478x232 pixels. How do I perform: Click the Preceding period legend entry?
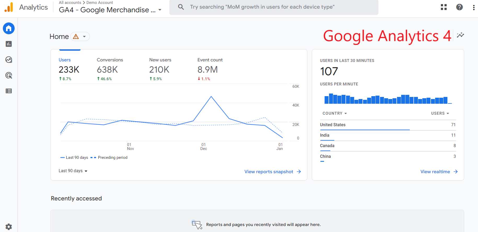[x=109, y=158]
